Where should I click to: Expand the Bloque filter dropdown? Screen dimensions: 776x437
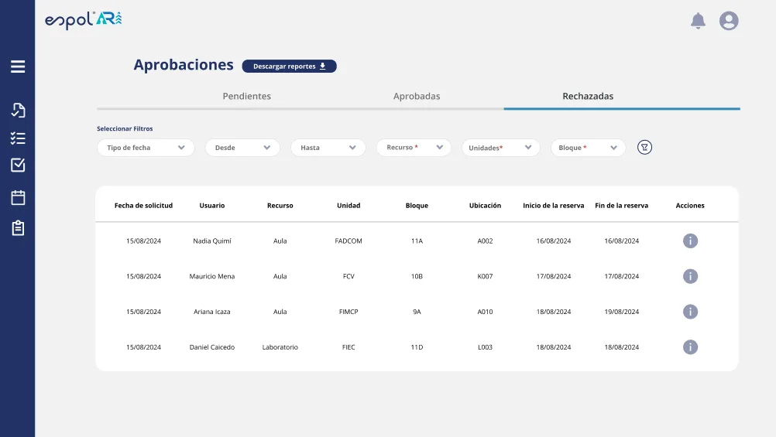[x=588, y=148]
